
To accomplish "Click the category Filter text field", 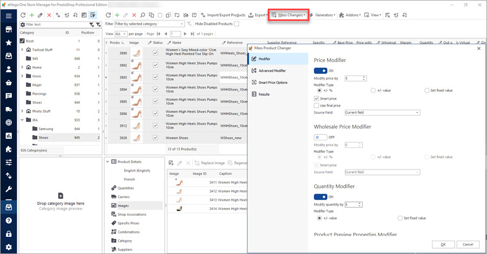I will coord(57,24).
